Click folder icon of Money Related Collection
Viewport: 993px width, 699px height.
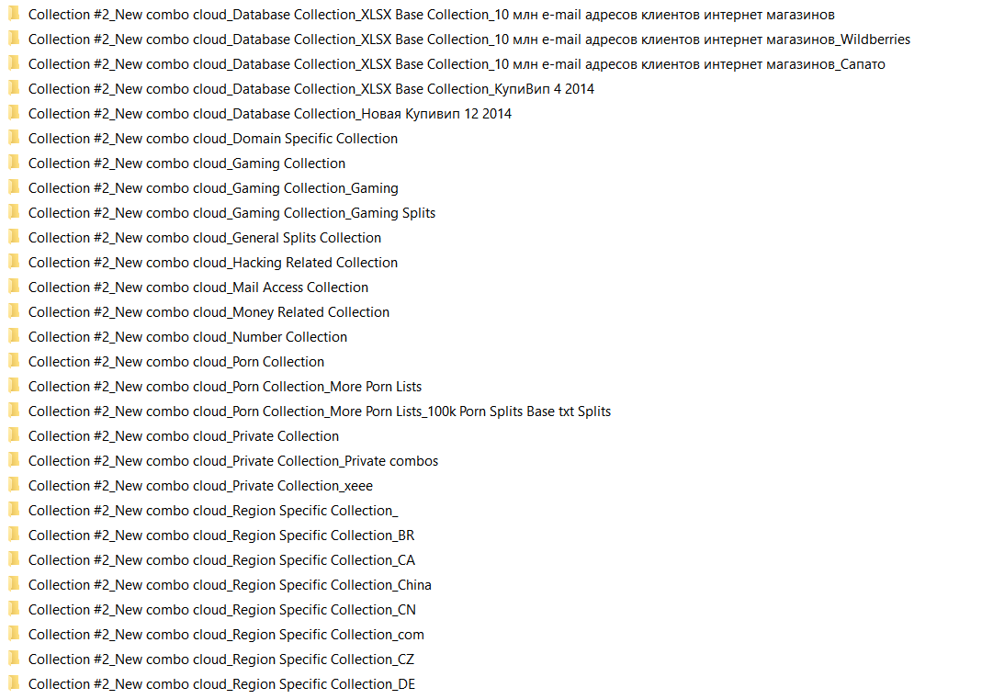point(14,311)
